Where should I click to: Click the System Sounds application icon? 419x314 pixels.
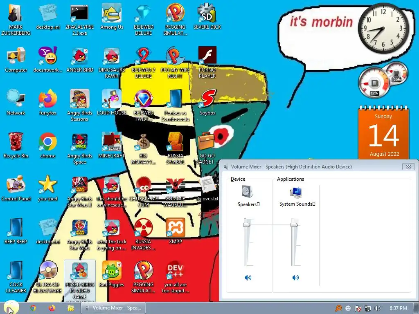point(296,192)
